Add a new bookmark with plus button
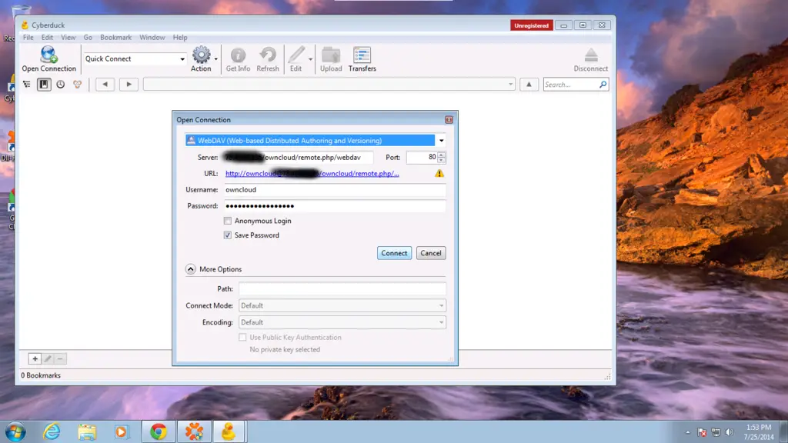 (35, 358)
